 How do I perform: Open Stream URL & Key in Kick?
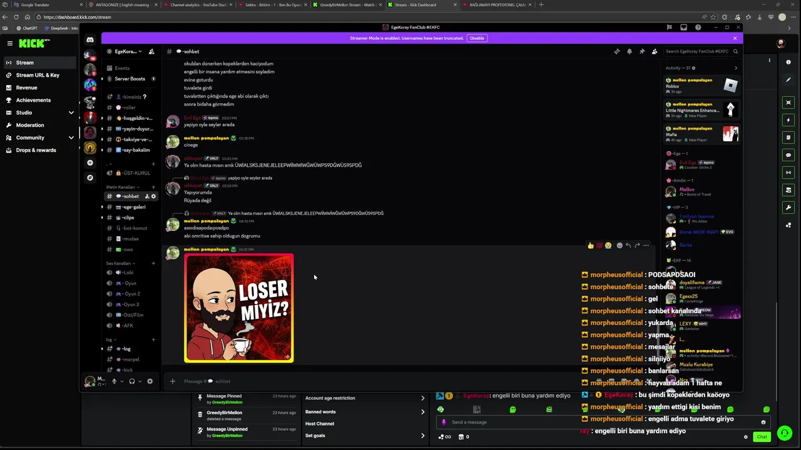tap(39, 75)
